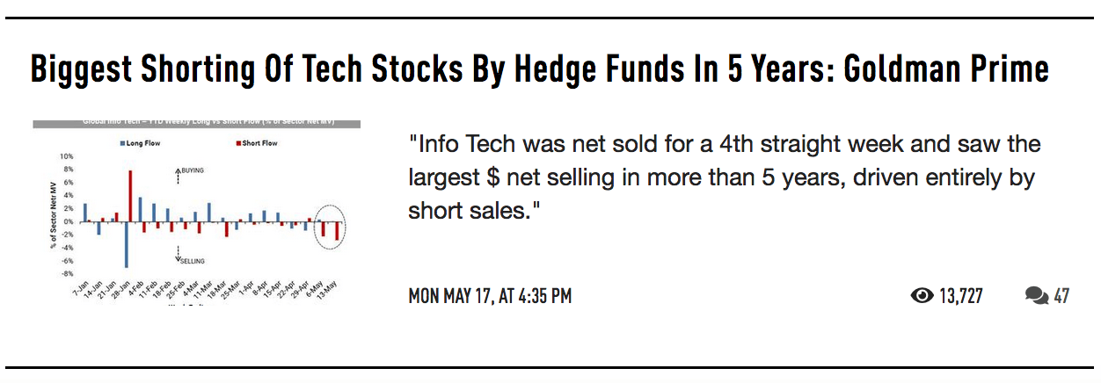This screenshot has width=1101, height=383.
Task: Click the 13,727 view count
Action: coord(960,296)
